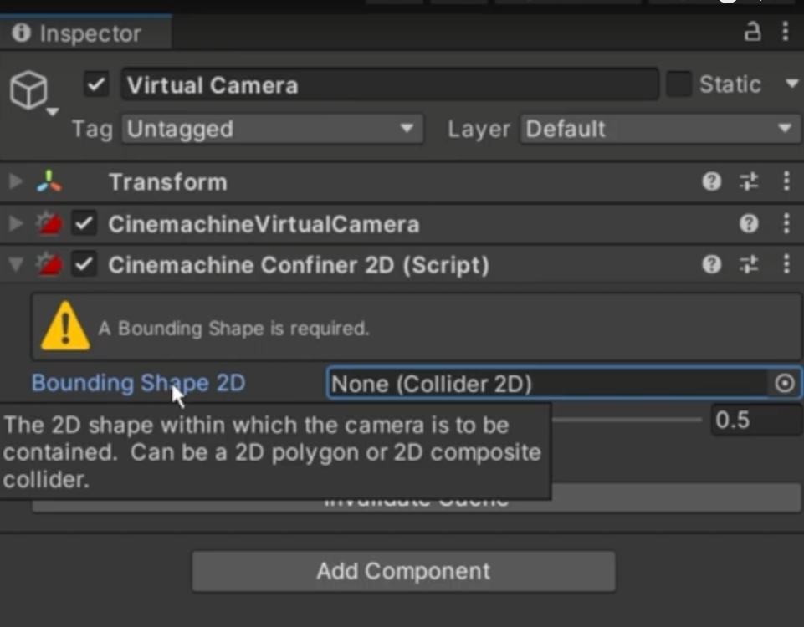Enable the Static checkbox
The width and height of the screenshot is (804, 627).
[679, 84]
